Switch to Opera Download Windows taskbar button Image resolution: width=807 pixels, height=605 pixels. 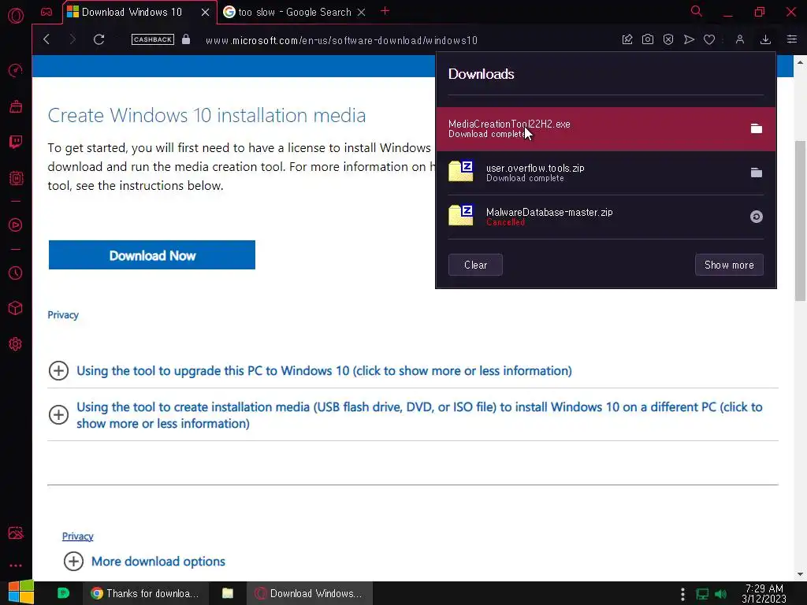click(309, 593)
